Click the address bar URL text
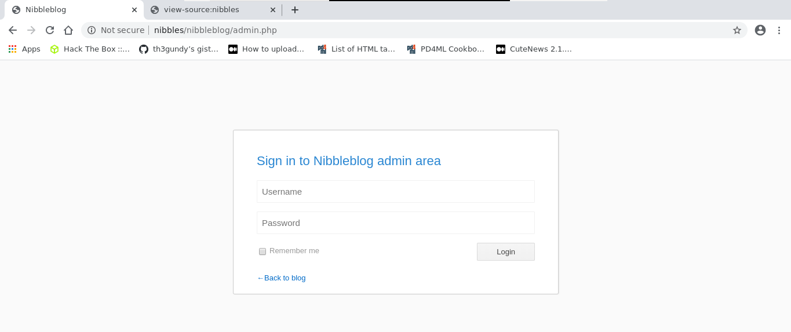 click(x=216, y=30)
